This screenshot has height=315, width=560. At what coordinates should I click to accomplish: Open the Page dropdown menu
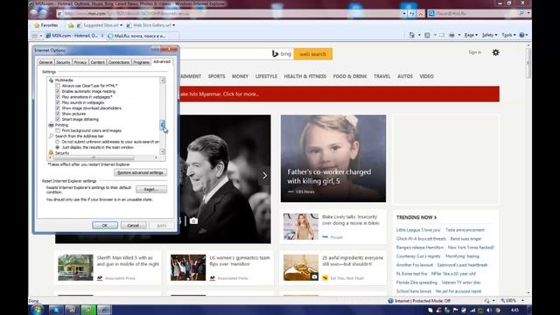[x=471, y=35]
